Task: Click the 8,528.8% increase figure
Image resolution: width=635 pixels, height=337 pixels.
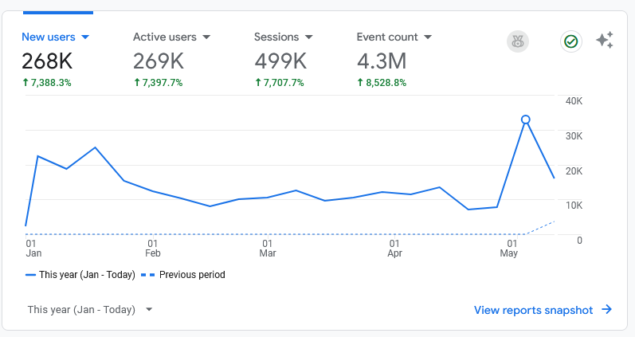Action: pyautogui.click(x=386, y=83)
